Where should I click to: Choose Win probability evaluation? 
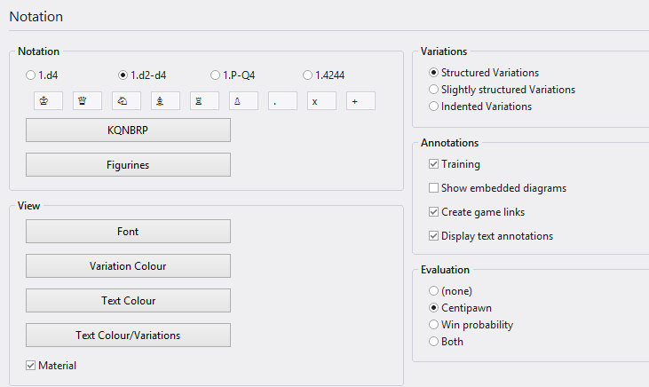pyautogui.click(x=433, y=325)
